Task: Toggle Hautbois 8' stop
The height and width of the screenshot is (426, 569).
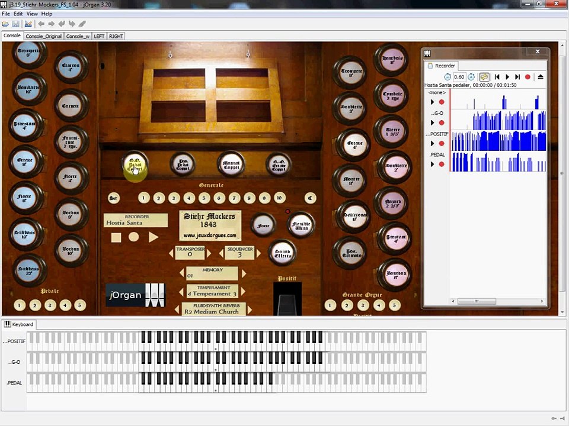Action: tap(392, 59)
